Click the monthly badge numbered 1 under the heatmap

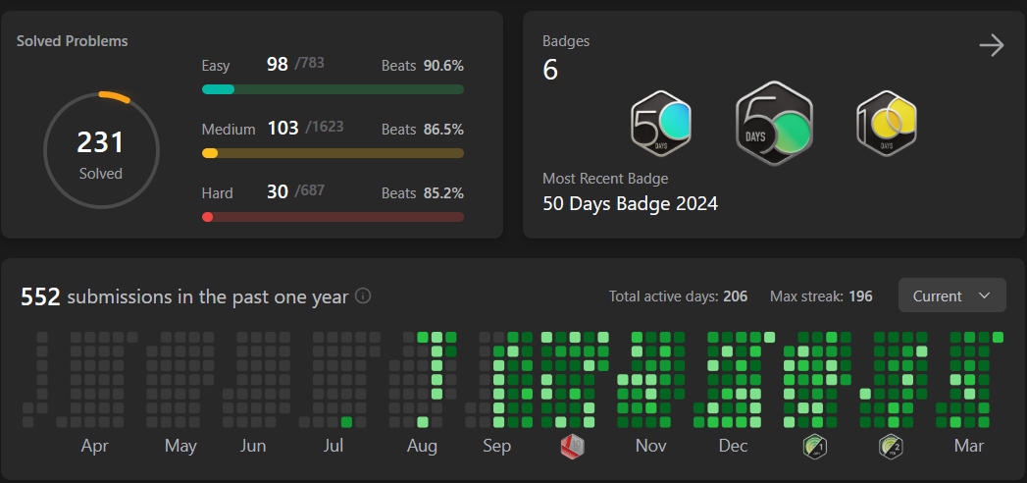coord(814,447)
